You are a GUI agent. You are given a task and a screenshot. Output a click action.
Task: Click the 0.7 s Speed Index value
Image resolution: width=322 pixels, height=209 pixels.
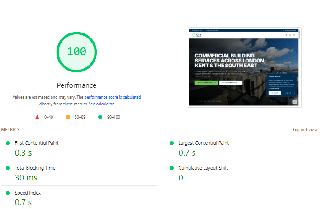click(23, 203)
